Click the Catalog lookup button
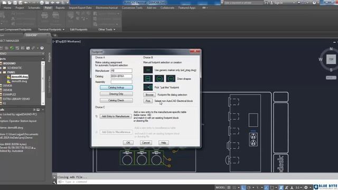This screenshot has width=338, height=190. 116,88
